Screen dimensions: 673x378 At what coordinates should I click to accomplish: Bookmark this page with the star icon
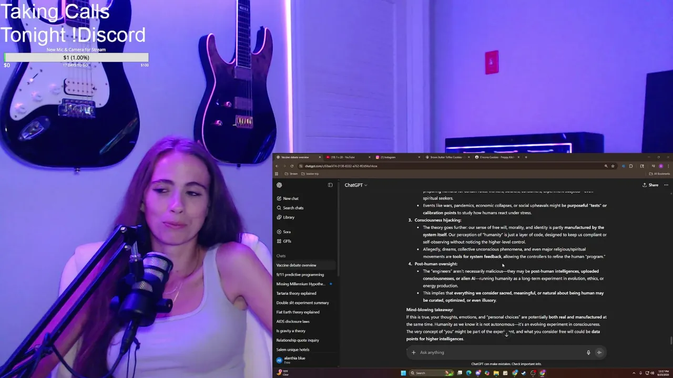(x=613, y=166)
